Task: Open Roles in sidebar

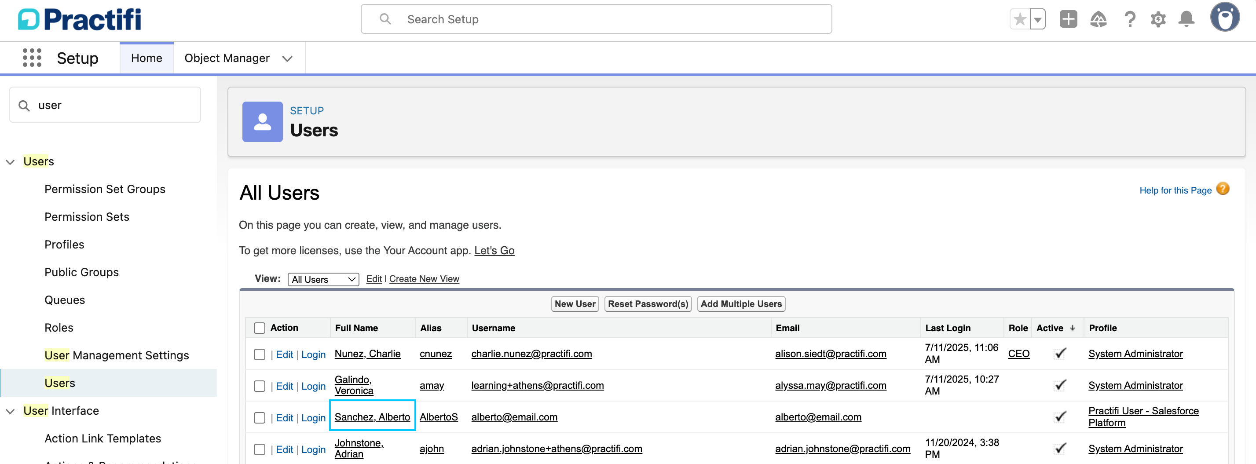Action: pos(59,328)
